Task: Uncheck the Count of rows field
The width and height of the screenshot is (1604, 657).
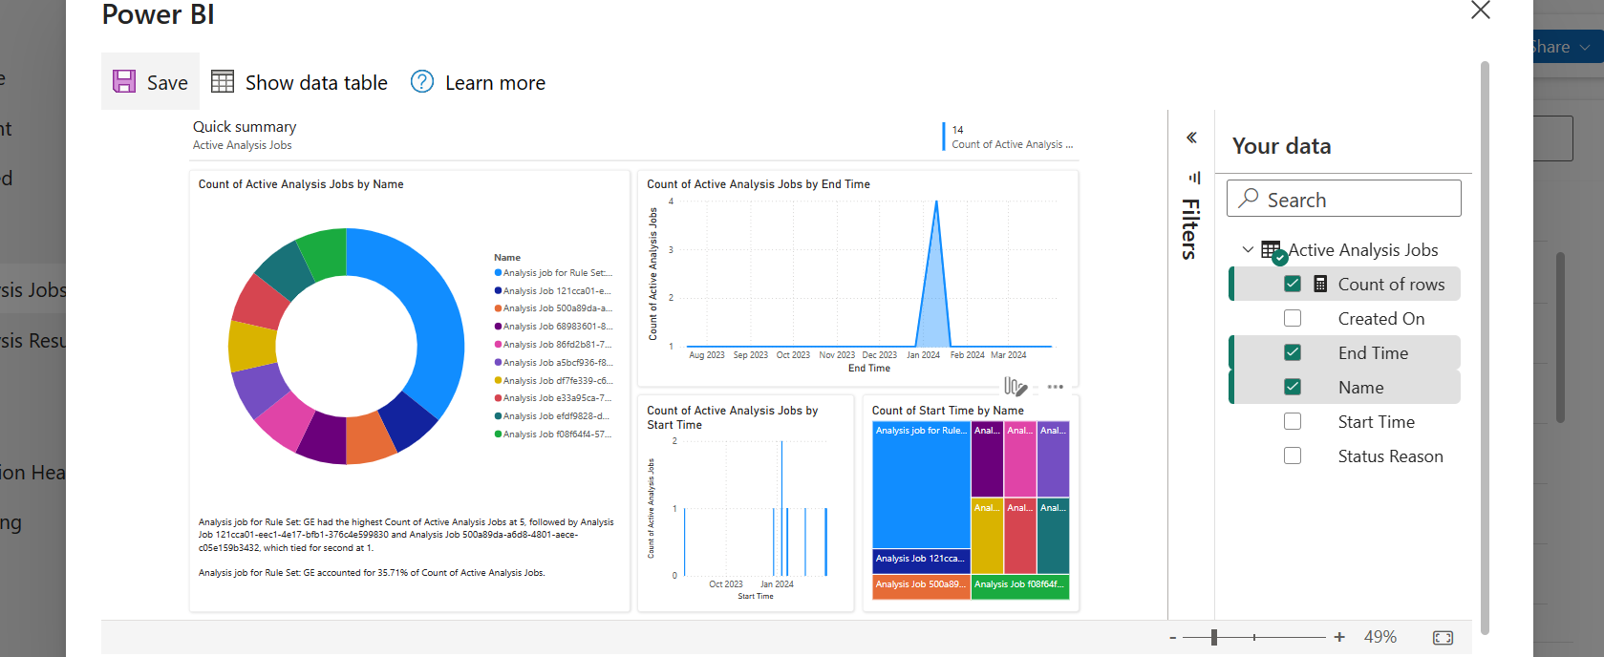Action: click(x=1293, y=285)
